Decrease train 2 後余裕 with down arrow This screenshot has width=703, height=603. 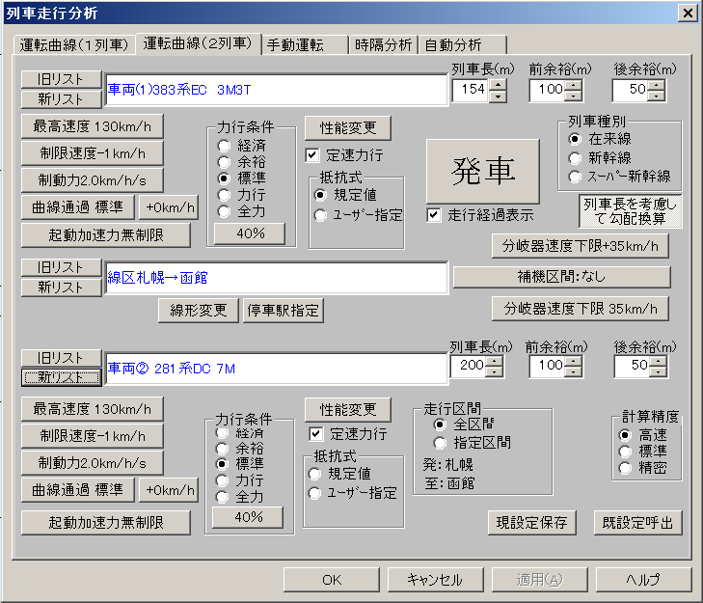pos(659,371)
